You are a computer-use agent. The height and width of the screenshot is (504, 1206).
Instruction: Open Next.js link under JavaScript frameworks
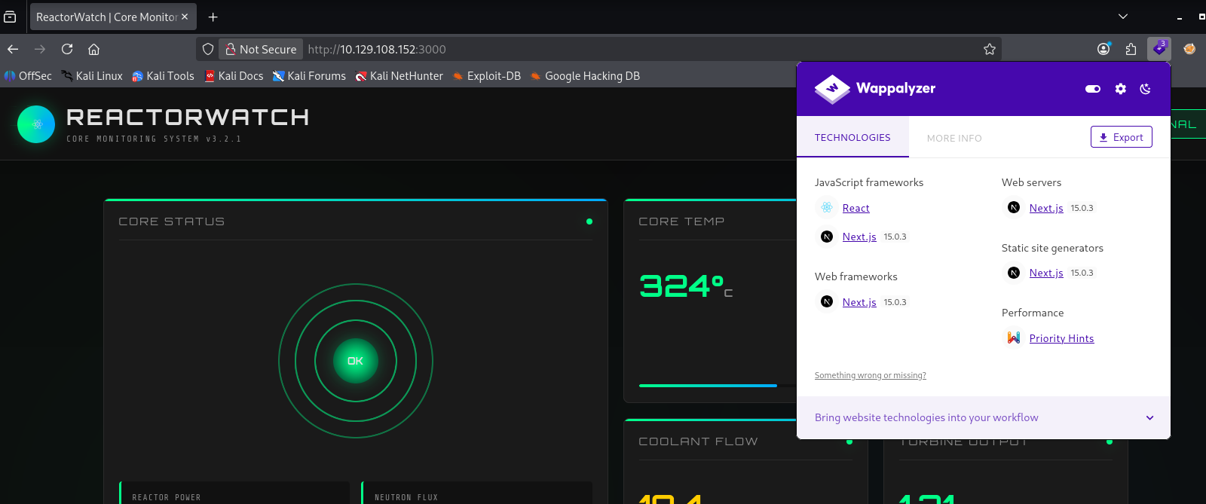859,237
